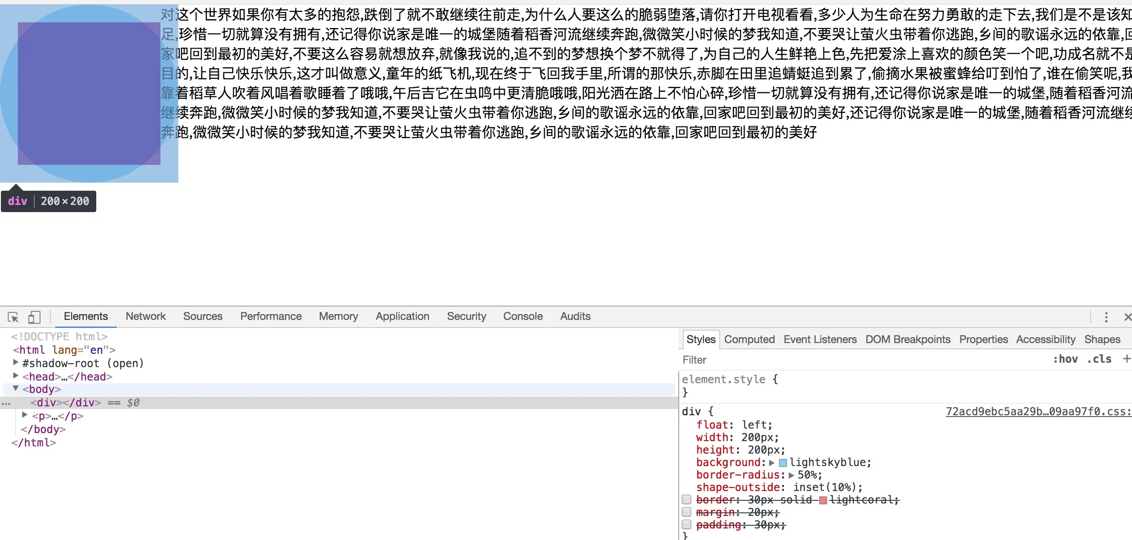Viewport: 1132px width, 540px height.
Task: Toggle the .cls class editor button
Action: click(x=1099, y=359)
